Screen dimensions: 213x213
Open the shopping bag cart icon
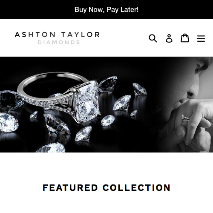click(185, 38)
